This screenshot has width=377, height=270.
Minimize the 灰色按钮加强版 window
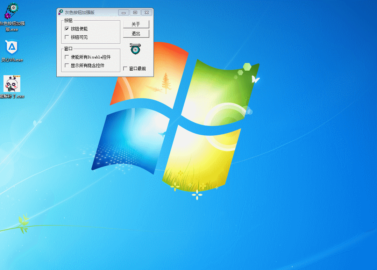click(x=123, y=13)
